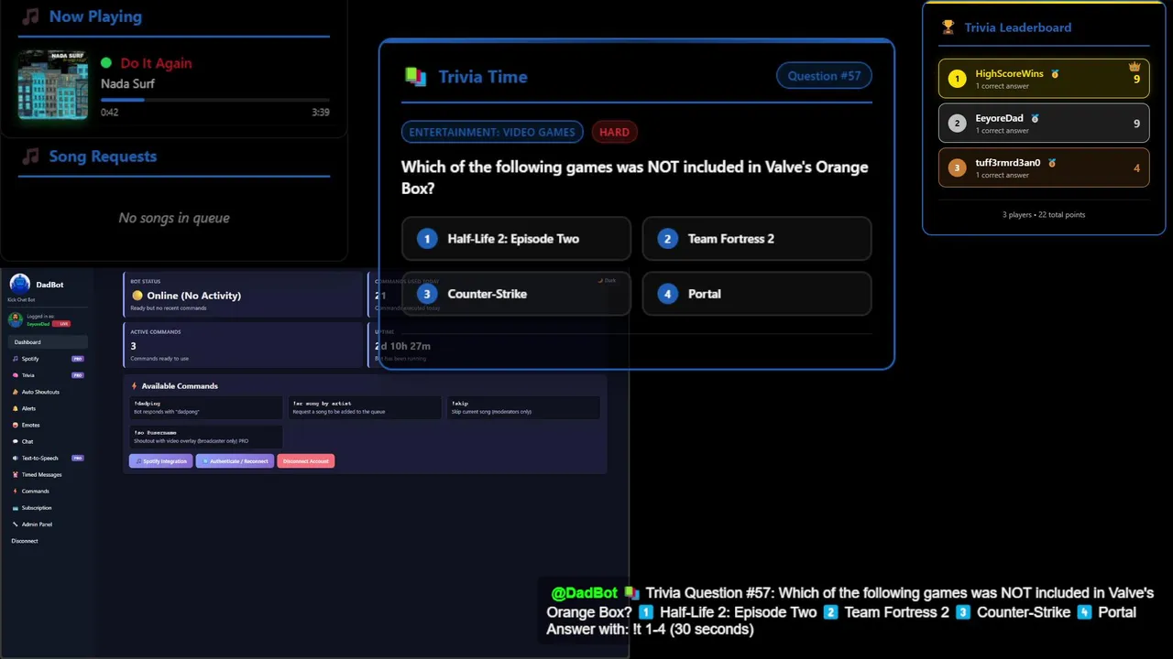Screen dimensions: 1173x659
Task: Click the Disconnect Account button
Action: pos(306,461)
